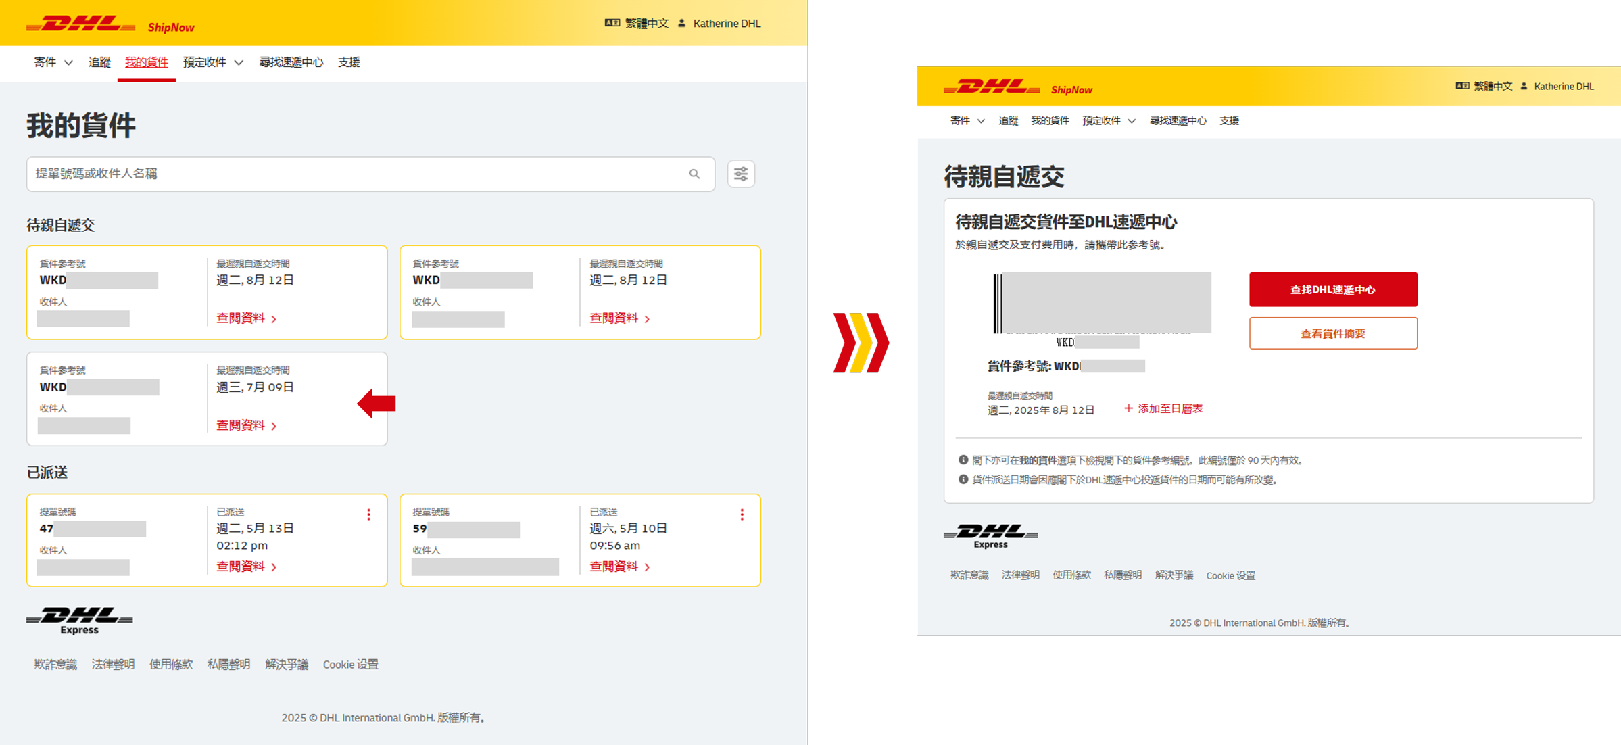Click the red 查找DHL速遞中心 button

(1332, 289)
